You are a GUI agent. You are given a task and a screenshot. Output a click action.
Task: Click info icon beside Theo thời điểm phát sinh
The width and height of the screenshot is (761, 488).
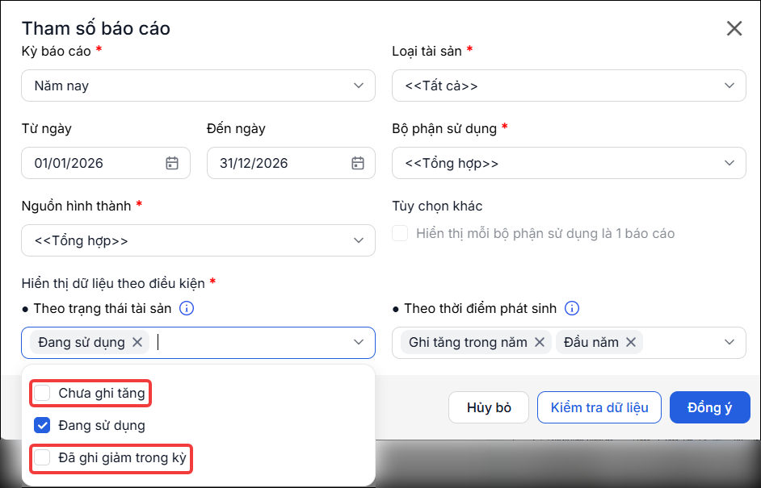[x=572, y=308]
